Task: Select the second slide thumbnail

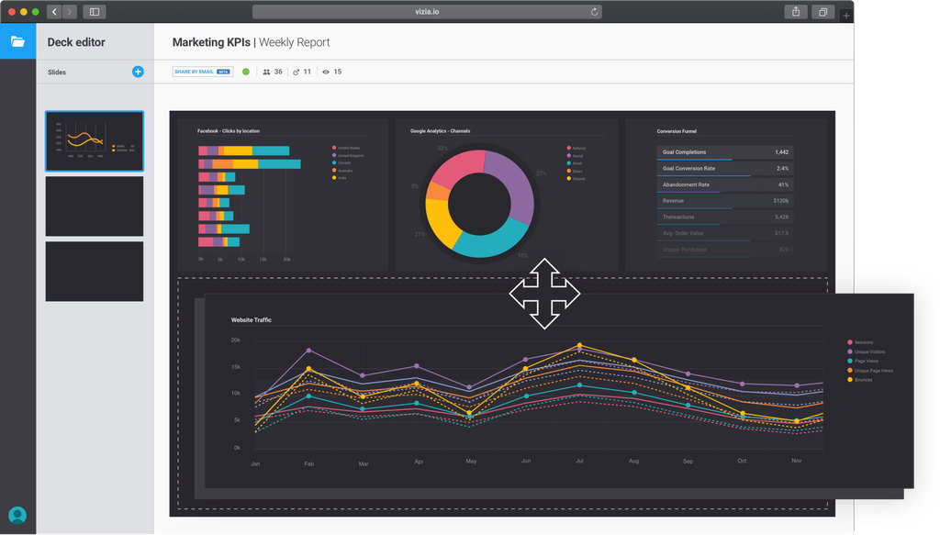Action: click(x=95, y=206)
